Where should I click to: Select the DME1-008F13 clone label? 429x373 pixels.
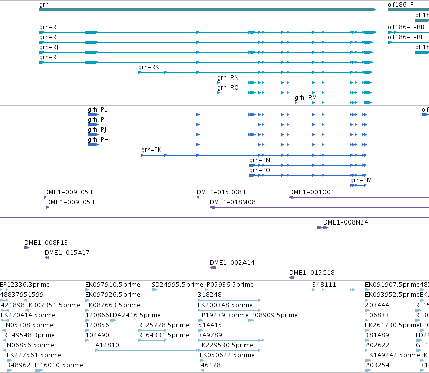(x=46, y=243)
